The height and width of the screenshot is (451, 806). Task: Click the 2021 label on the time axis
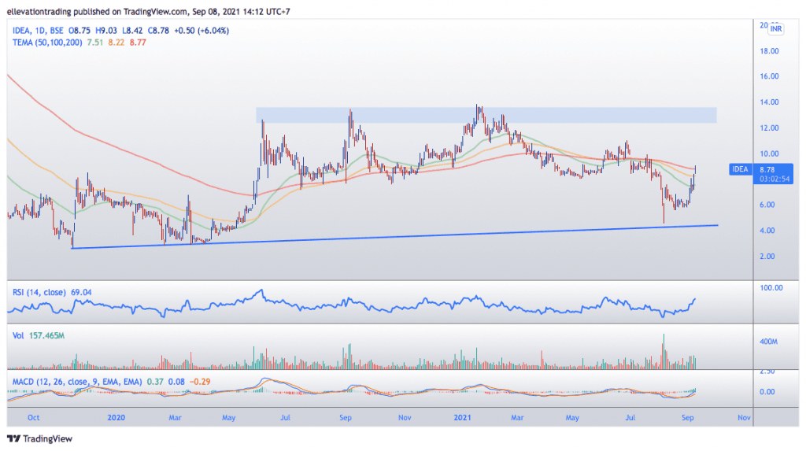(x=462, y=417)
